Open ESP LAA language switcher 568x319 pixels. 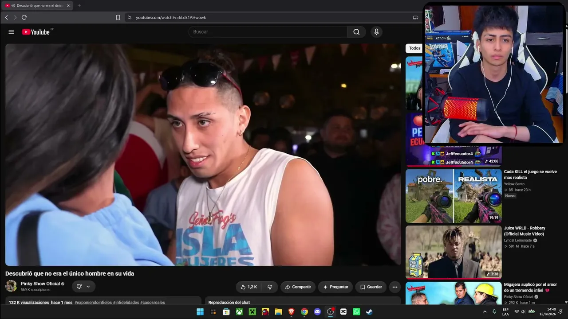pos(505,312)
